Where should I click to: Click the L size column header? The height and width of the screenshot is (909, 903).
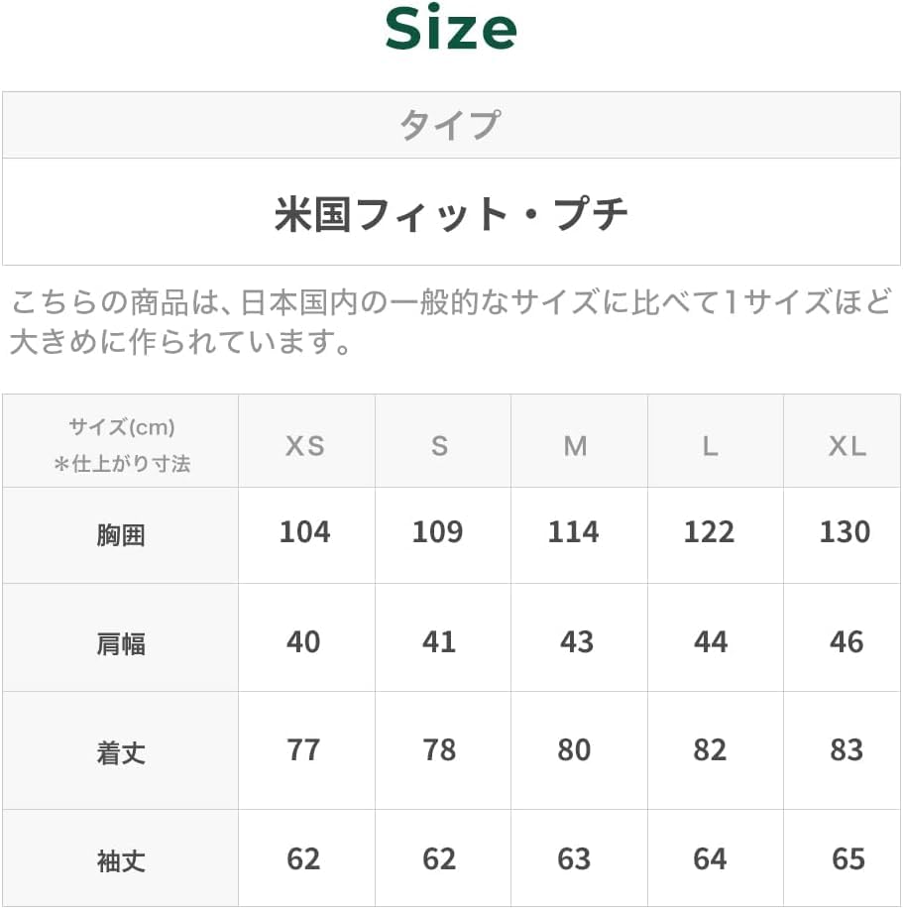pyautogui.click(x=710, y=446)
